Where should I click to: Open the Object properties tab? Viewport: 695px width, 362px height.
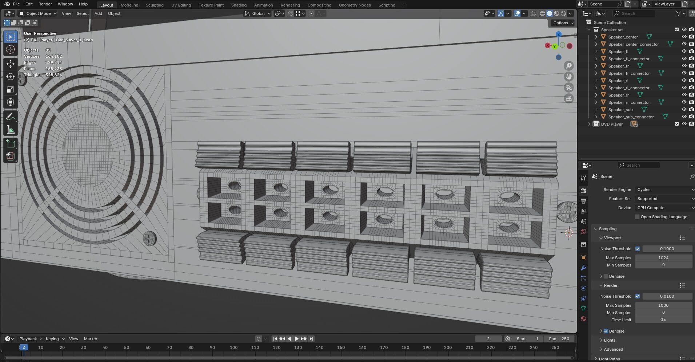click(583, 258)
